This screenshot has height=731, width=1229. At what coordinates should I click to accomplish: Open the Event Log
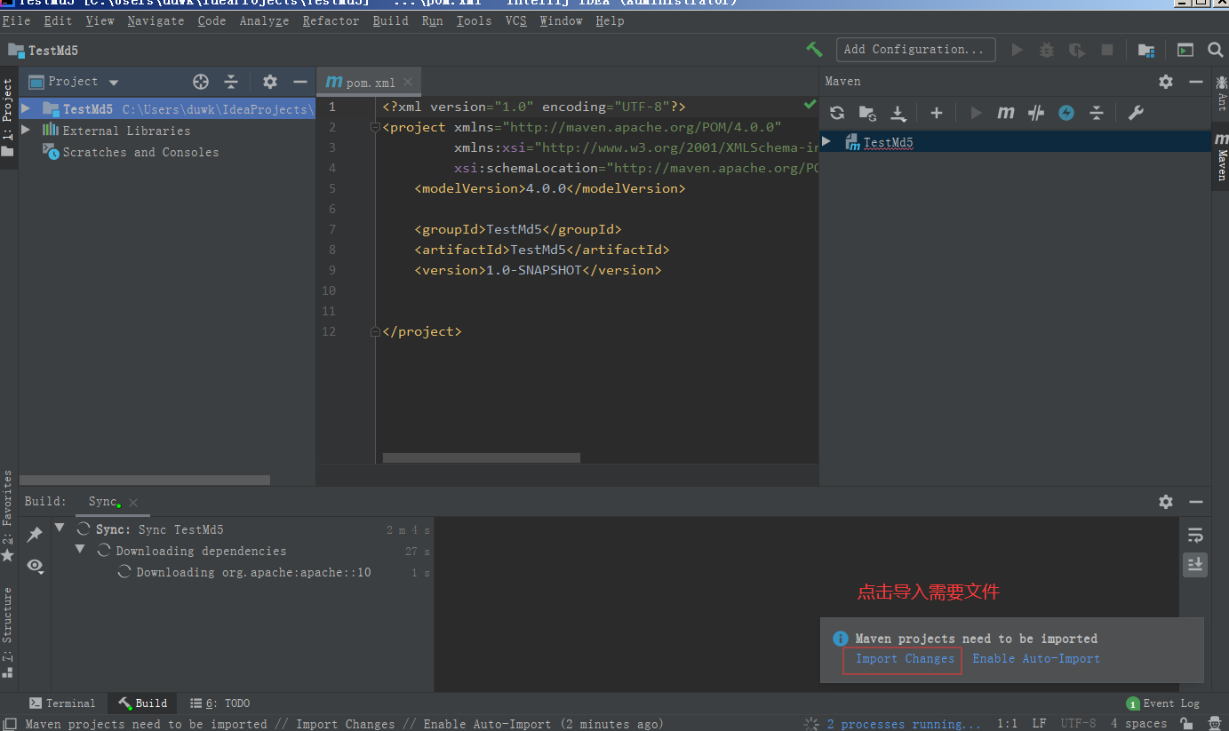pos(1163,703)
